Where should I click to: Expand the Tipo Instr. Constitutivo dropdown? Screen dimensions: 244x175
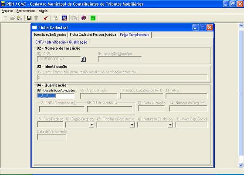click(x=132, y=125)
